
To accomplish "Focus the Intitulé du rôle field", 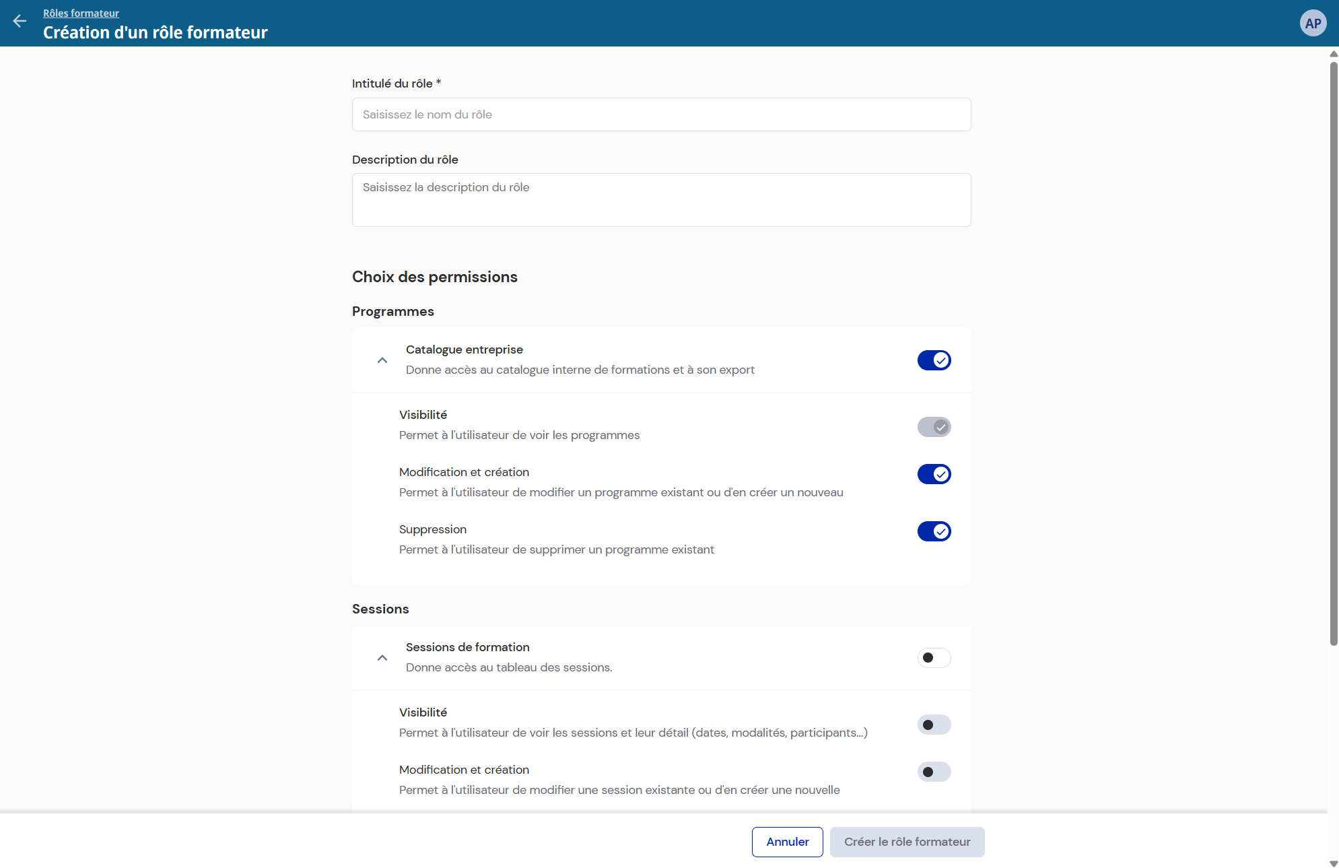I will coord(661,114).
